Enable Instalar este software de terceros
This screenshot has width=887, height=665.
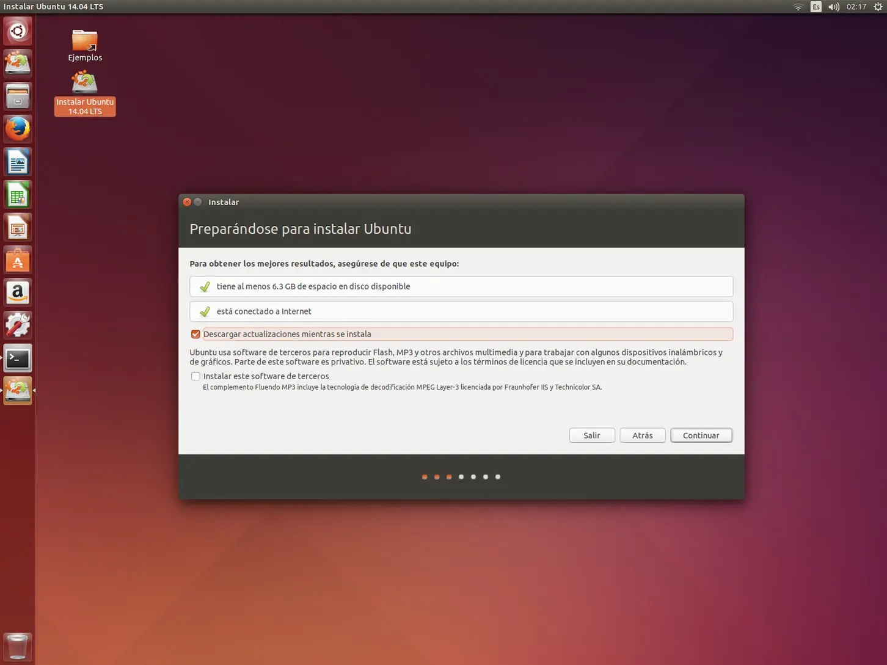coord(195,376)
